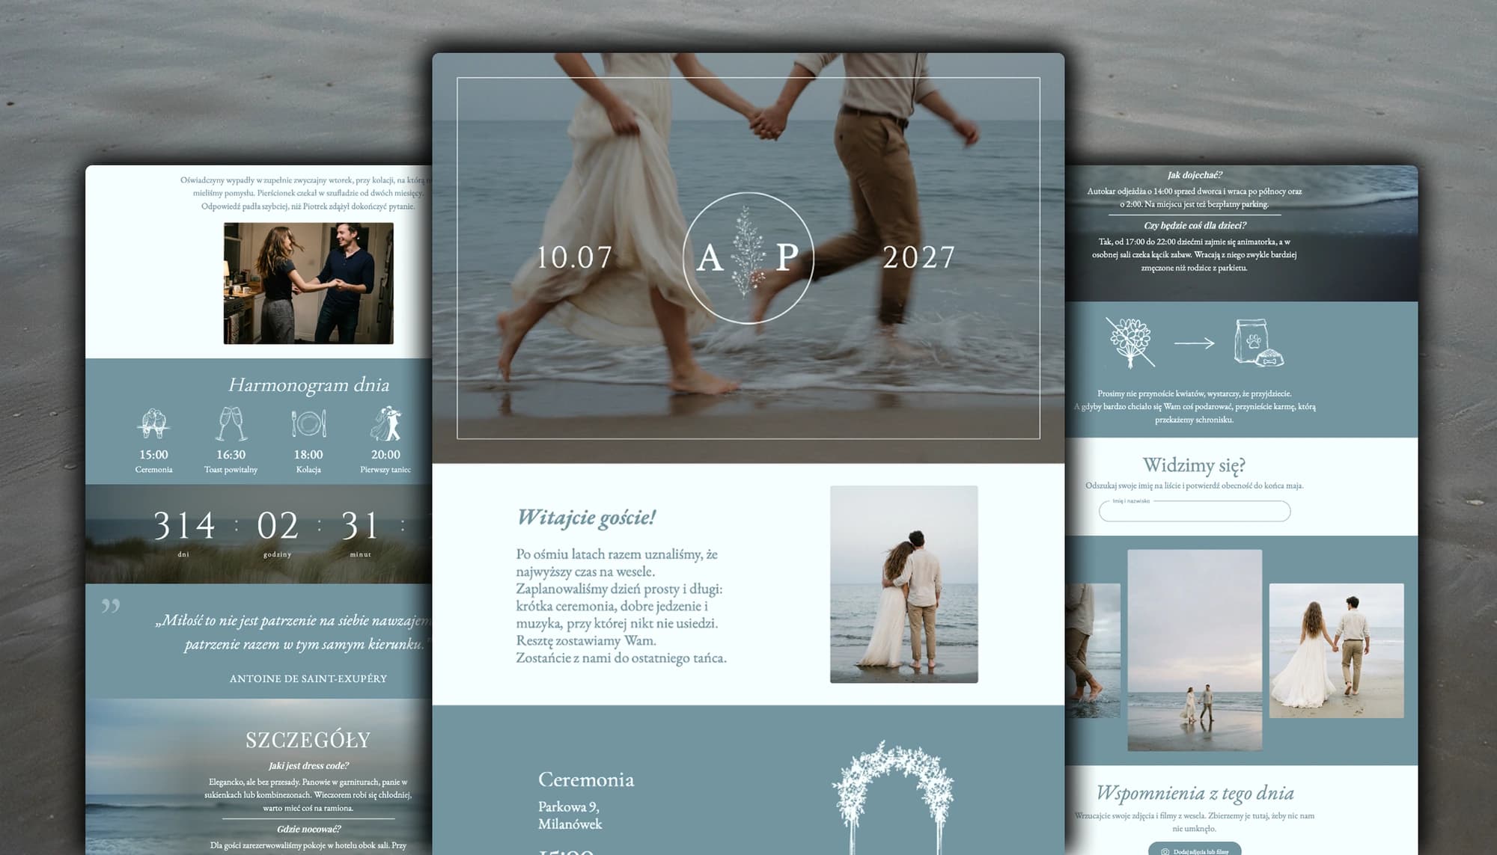This screenshot has width=1497, height=855.
Task: Click the SZCZEGÓŁY heading
Action: click(x=308, y=740)
